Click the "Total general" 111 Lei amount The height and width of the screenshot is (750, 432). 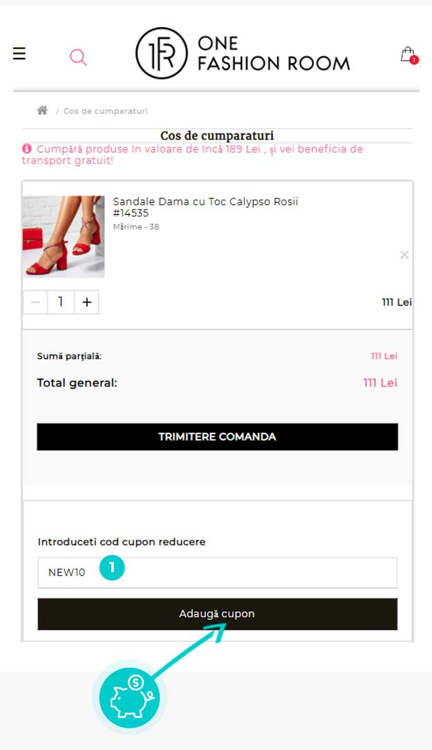[x=380, y=383]
